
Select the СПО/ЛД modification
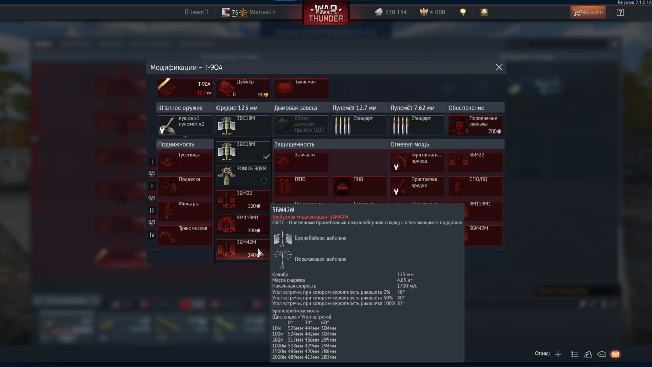pos(475,187)
